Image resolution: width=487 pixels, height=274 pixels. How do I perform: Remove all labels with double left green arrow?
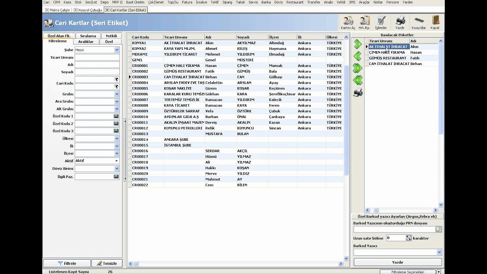click(x=358, y=80)
